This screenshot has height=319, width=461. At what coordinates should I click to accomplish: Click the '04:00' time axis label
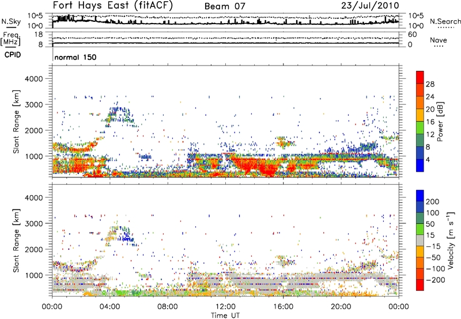pyautogui.click(x=109, y=307)
